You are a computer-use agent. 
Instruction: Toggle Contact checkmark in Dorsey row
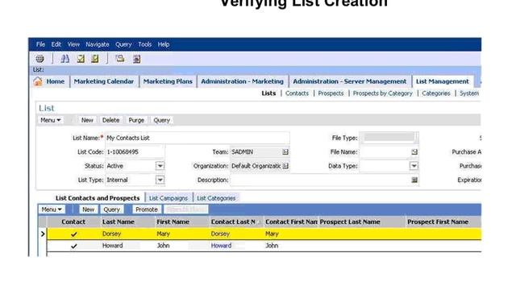click(x=73, y=234)
